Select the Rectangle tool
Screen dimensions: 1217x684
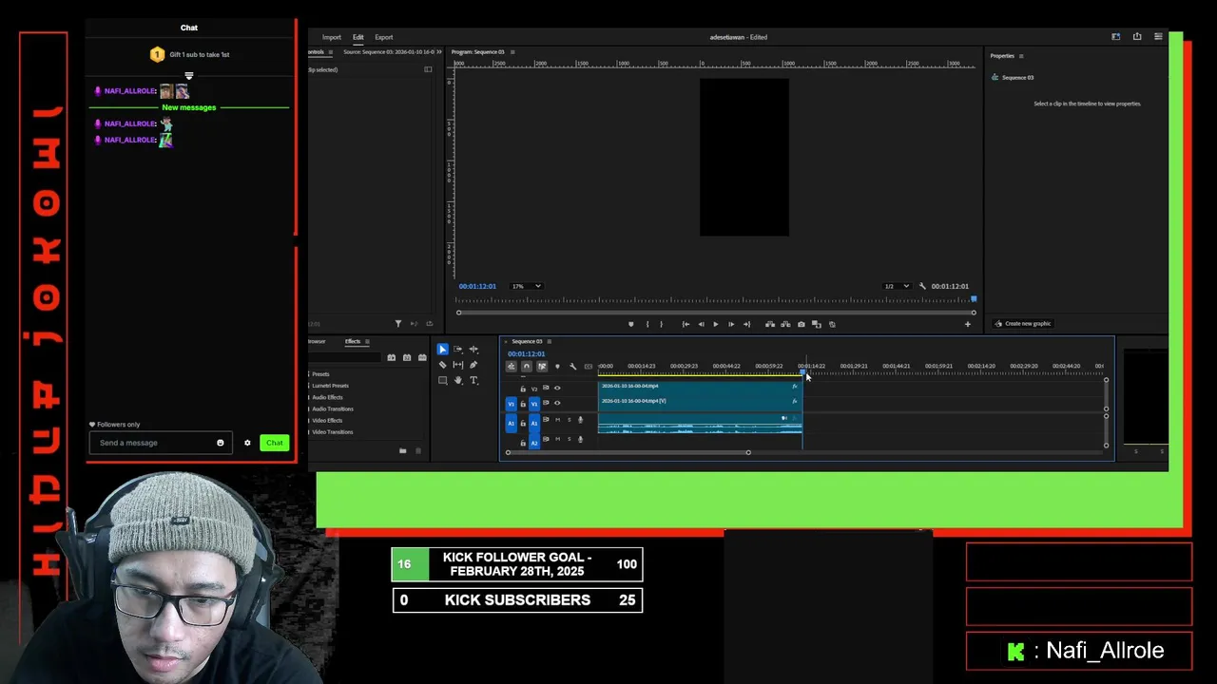pos(442,380)
